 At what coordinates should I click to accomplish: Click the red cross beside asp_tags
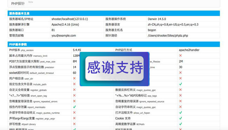click(x=180, y=95)
